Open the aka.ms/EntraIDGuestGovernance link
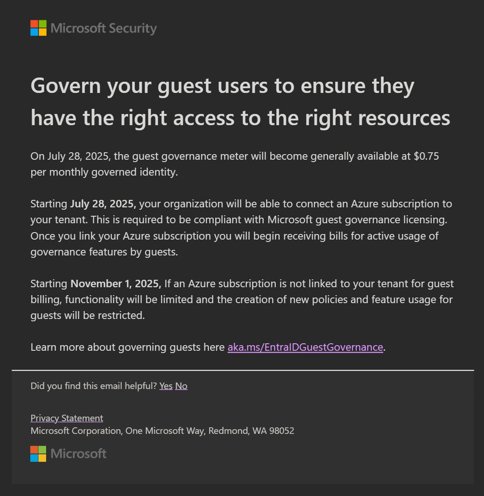This screenshot has width=484, height=496. [305, 347]
